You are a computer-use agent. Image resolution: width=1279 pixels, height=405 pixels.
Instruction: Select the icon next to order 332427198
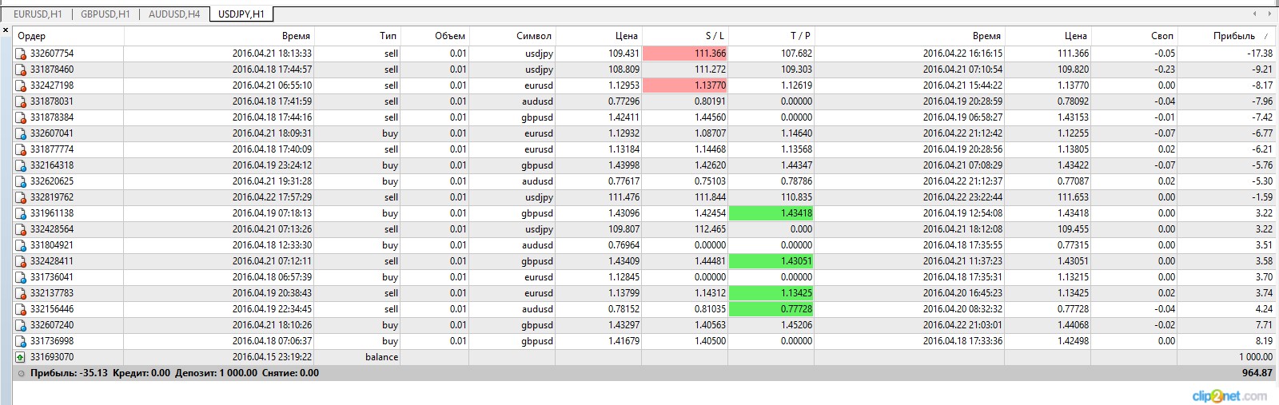click(x=21, y=85)
